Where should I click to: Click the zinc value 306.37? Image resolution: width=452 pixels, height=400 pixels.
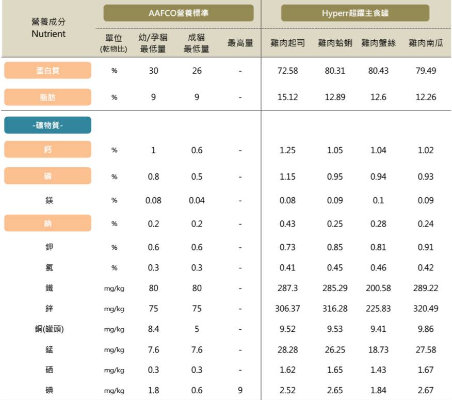point(287,309)
